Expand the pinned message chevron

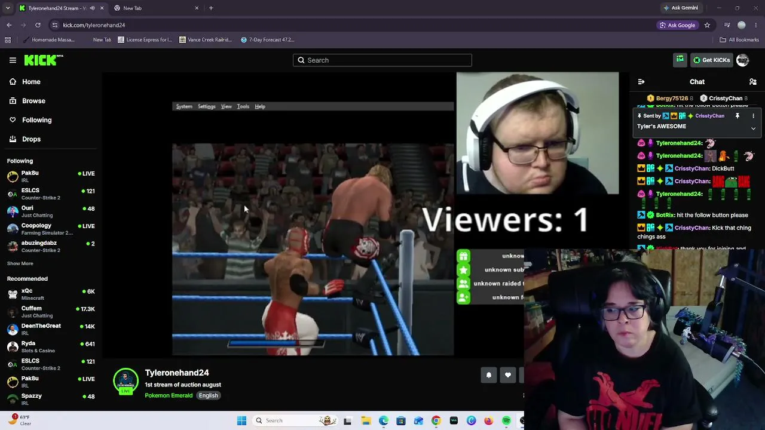(x=753, y=128)
